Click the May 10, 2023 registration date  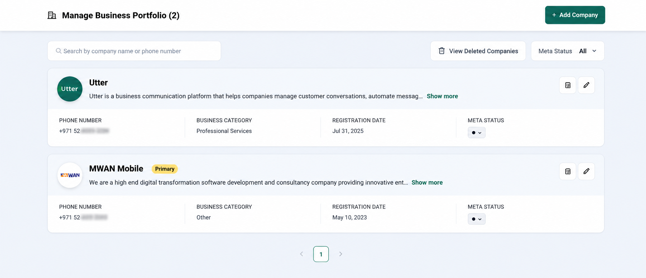pos(350,218)
